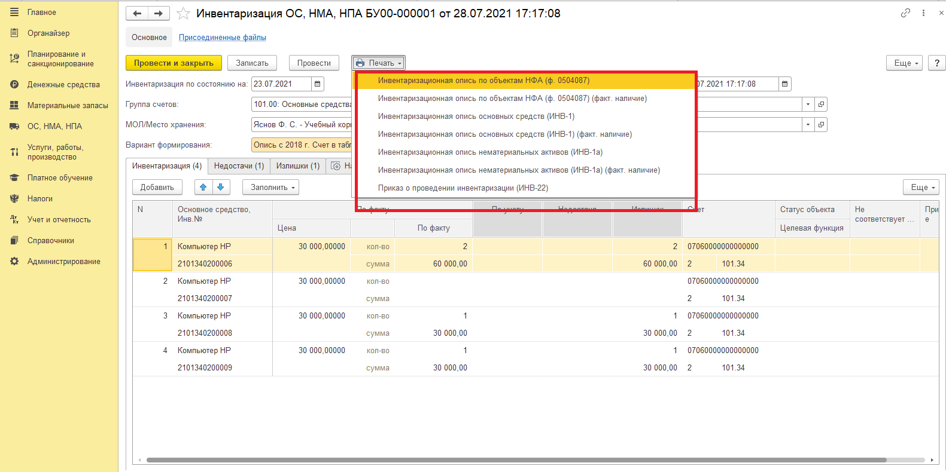
Task: Switch to Излишки (1) tab
Action: click(x=298, y=165)
